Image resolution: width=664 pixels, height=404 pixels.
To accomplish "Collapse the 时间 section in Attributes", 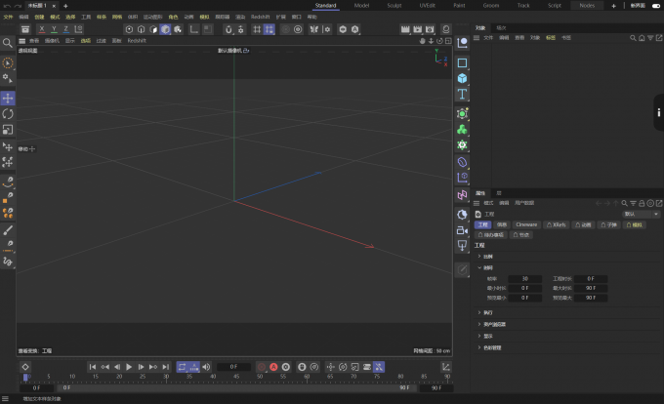I will tap(479, 267).
